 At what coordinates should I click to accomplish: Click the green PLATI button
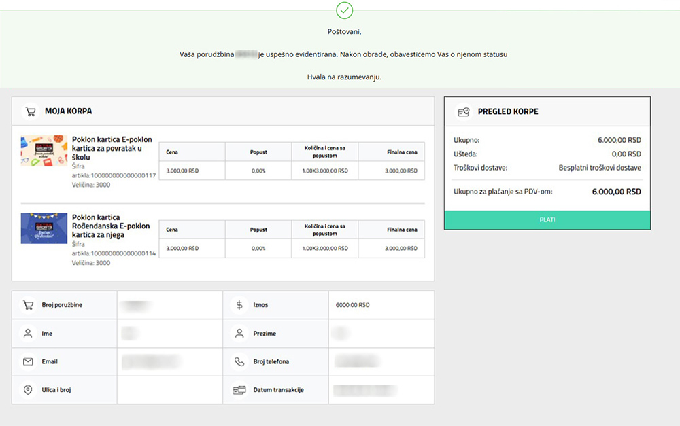tap(547, 220)
